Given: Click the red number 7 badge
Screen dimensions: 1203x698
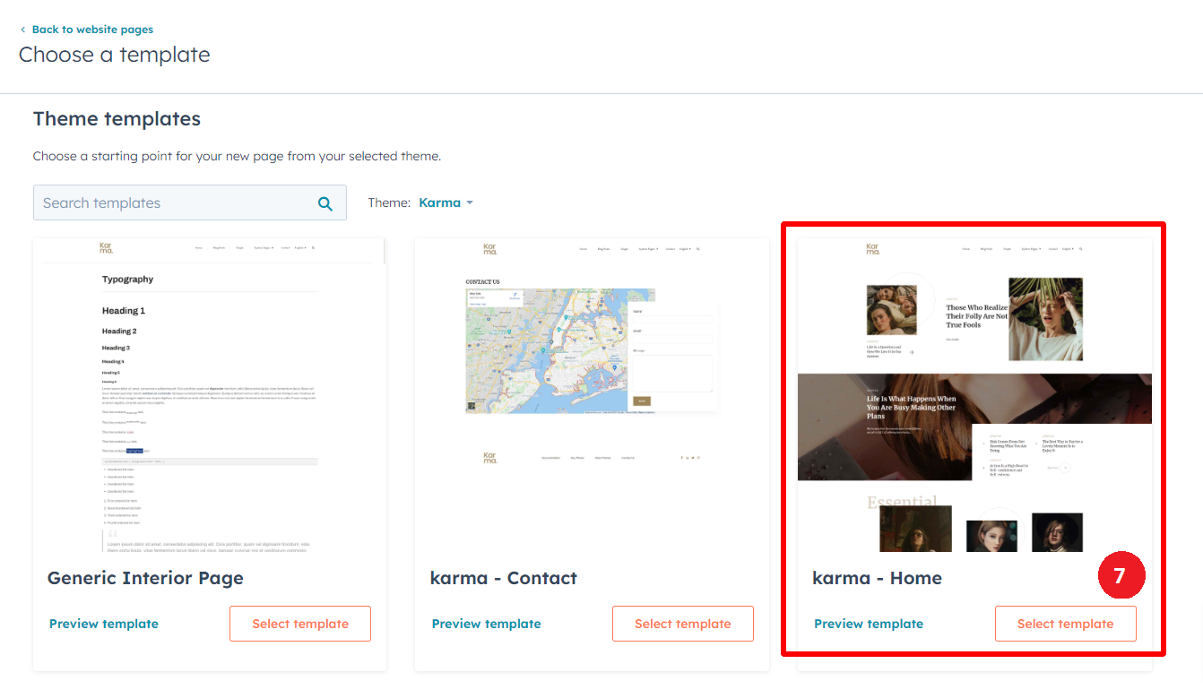Looking at the screenshot, I should click(x=1121, y=576).
